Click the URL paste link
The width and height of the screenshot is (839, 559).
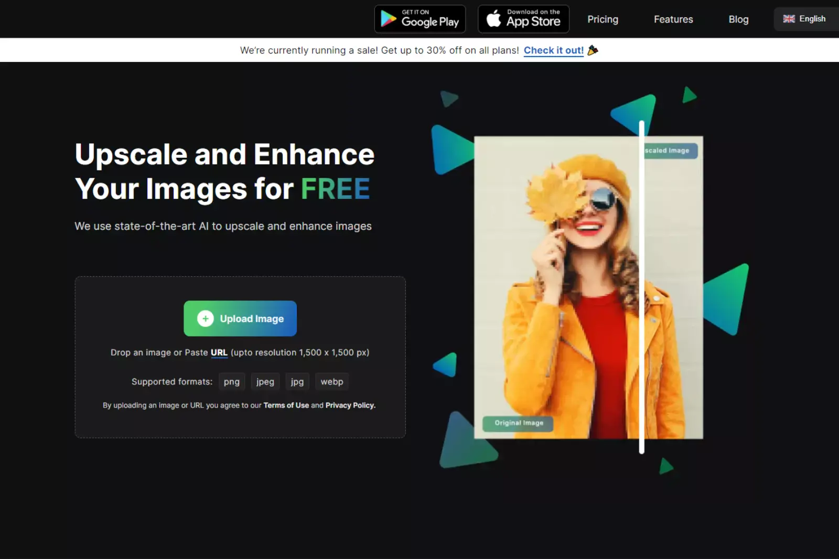coord(219,352)
